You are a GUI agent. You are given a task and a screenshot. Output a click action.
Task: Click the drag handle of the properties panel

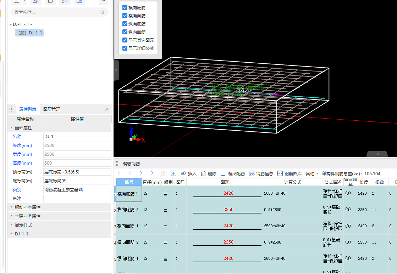pyautogui.click(x=11, y=109)
